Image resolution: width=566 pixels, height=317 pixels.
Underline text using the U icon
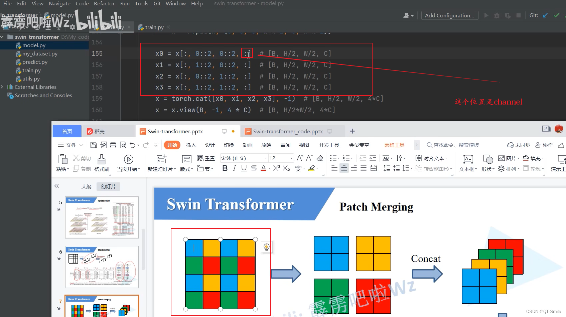point(244,168)
